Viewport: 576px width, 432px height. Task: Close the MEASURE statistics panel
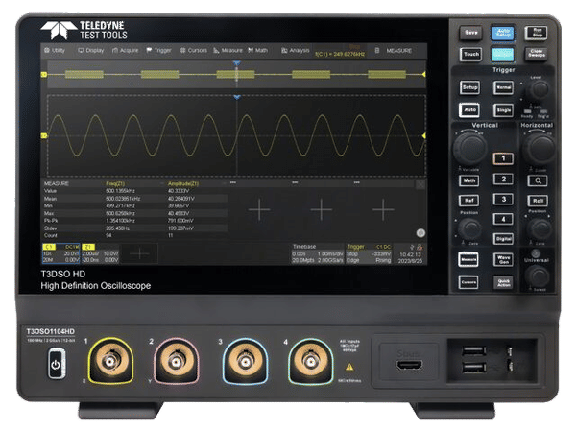tap(420, 184)
